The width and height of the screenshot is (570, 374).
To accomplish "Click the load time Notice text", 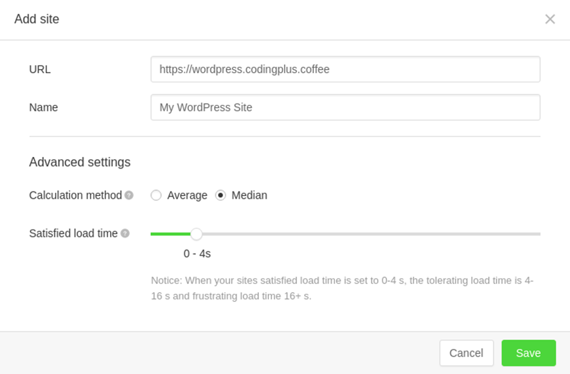I will click(342, 288).
